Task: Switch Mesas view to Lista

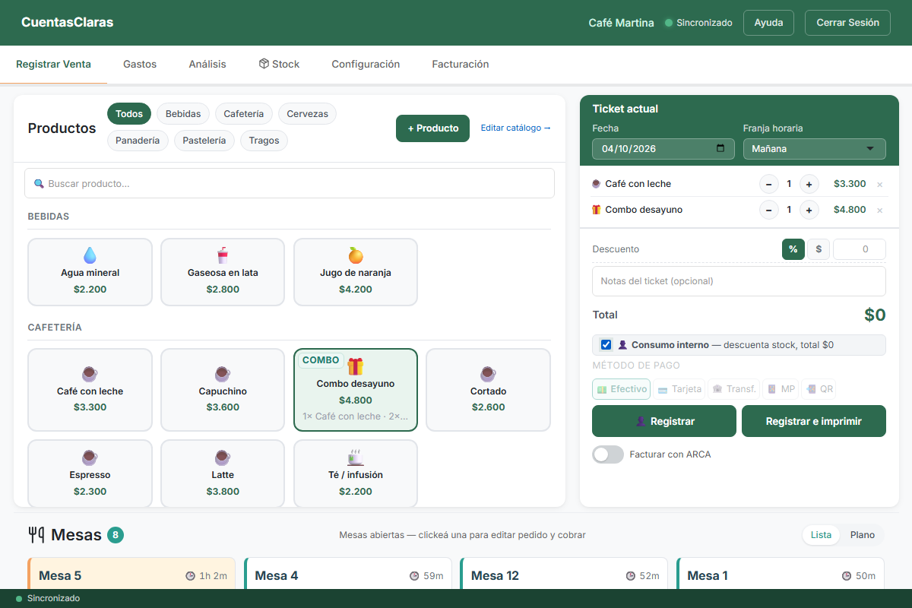Action: [x=822, y=535]
